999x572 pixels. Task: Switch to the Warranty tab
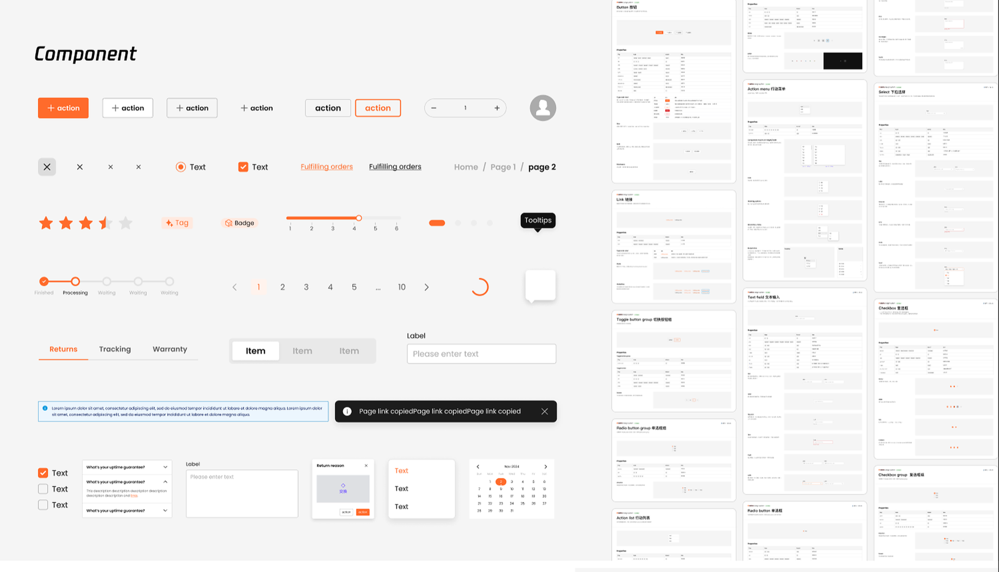pyautogui.click(x=170, y=349)
